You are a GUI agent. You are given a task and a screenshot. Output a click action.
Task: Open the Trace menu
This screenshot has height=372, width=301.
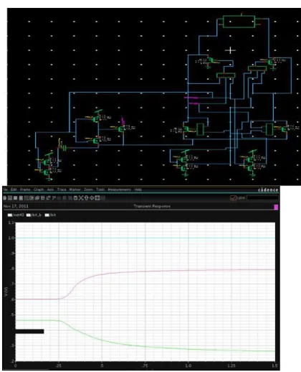click(x=62, y=190)
